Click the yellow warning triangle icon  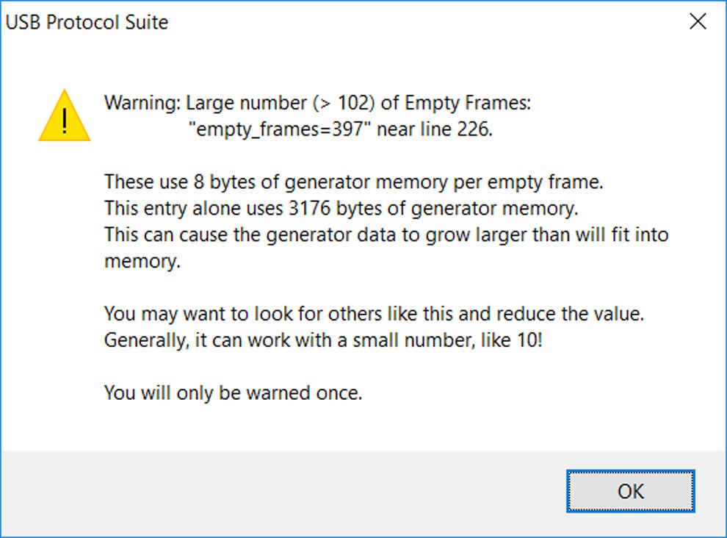point(65,115)
